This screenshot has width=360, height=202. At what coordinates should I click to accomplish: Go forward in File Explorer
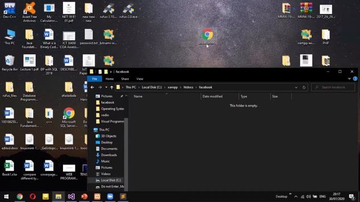pyautogui.click(x=100, y=88)
